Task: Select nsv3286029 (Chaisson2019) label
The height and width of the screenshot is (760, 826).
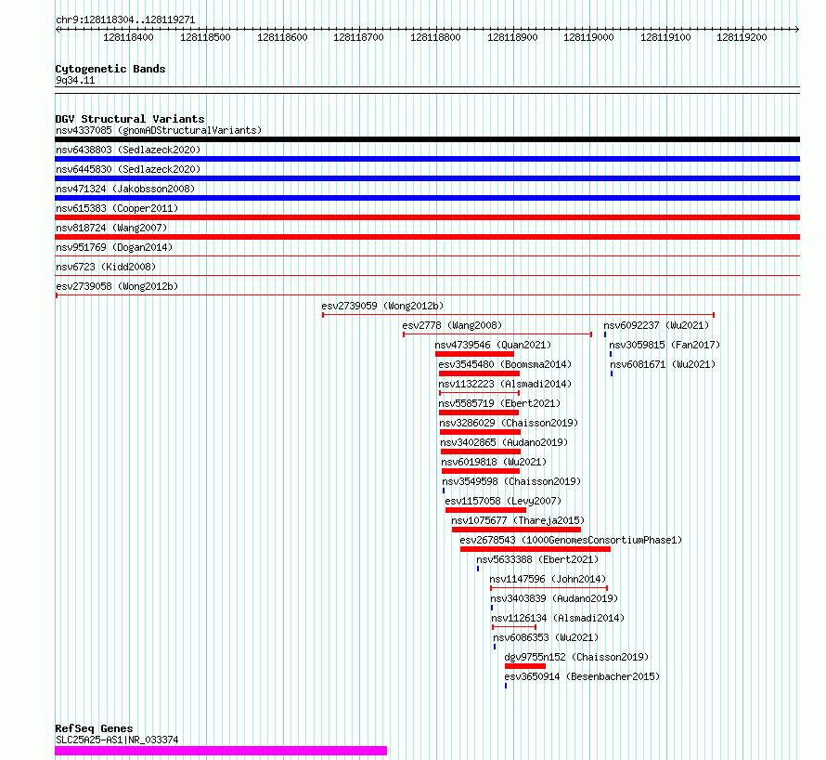Action: (509, 423)
